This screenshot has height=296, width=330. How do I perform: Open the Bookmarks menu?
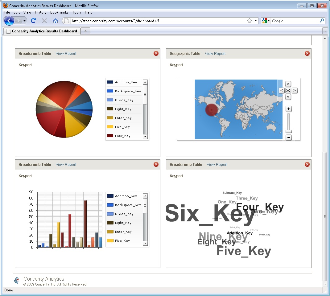point(59,12)
